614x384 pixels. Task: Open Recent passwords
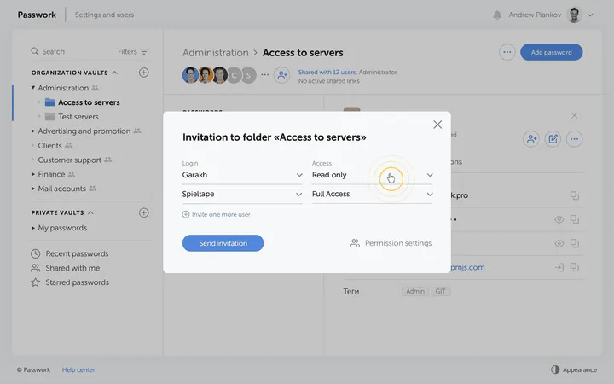(x=77, y=253)
